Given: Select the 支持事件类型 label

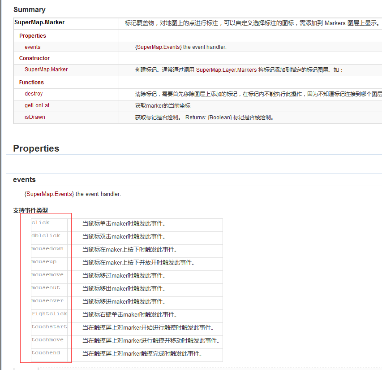Looking at the screenshot, I should click(30, 210).
